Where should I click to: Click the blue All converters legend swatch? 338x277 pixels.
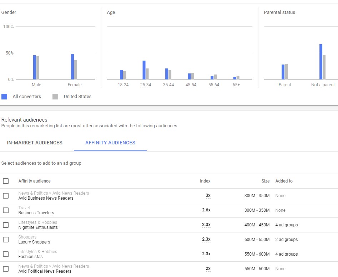pos(4,96)
